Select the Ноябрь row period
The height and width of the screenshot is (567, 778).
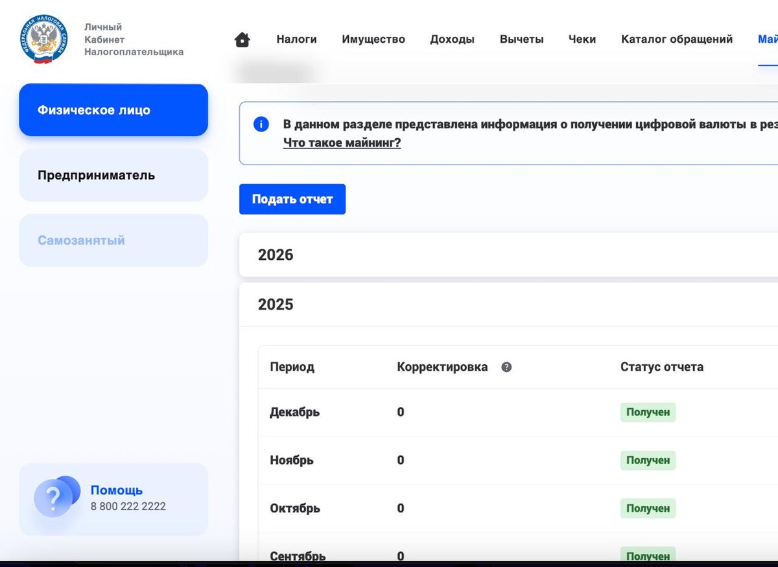point(292,460)
